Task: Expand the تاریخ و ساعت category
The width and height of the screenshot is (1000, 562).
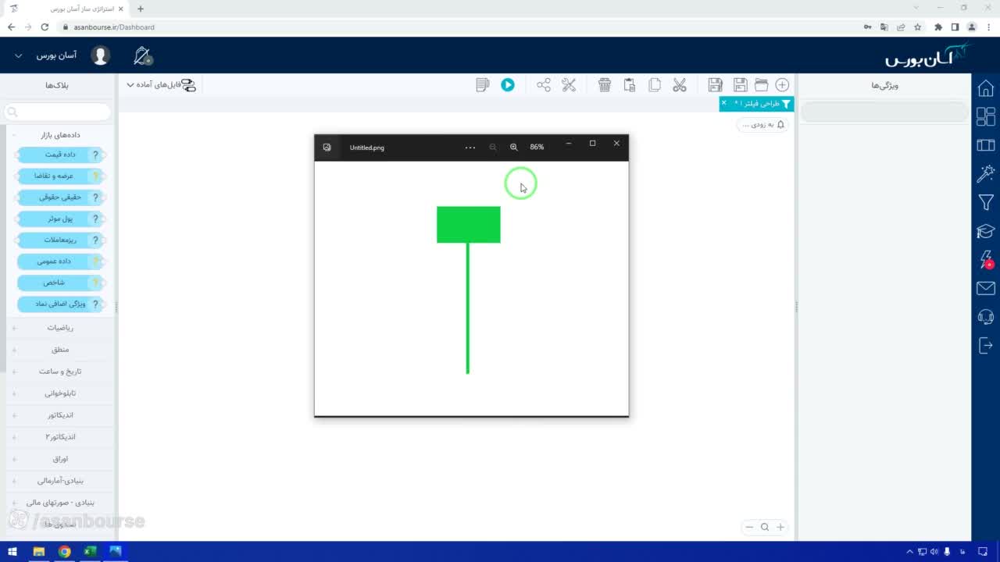Action: (x=59, y=372)
